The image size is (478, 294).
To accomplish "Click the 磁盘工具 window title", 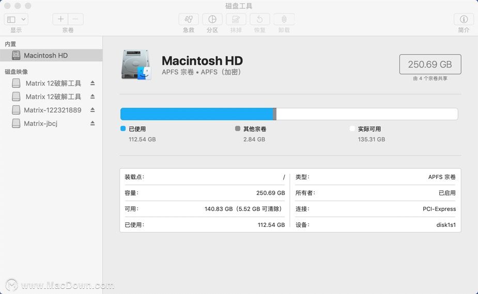I will point(239,6).
